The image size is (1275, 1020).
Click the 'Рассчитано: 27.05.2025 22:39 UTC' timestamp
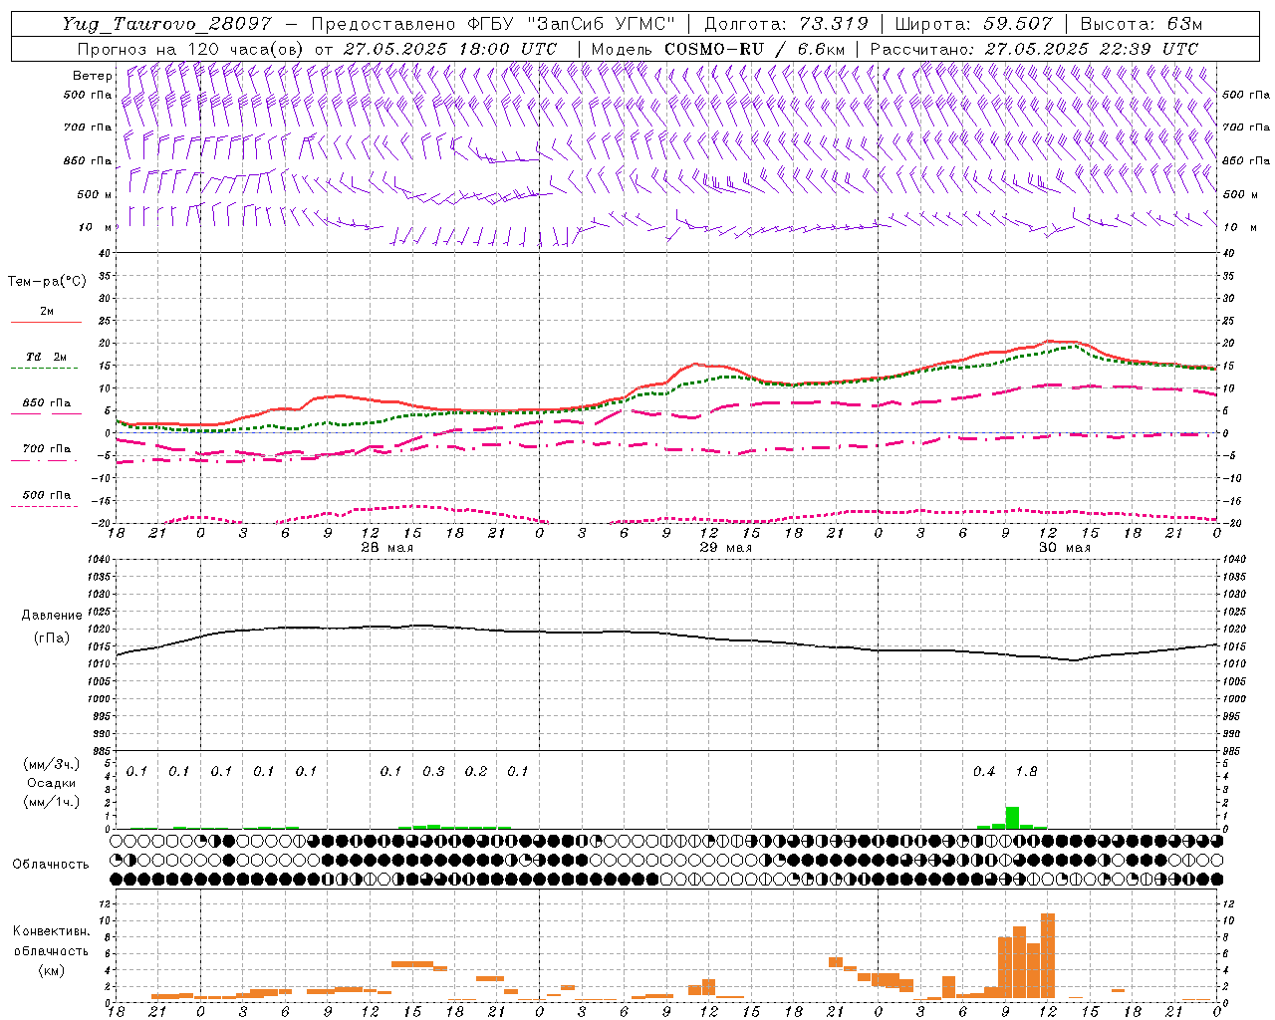pyautogui.click(x=1034, y=49)
